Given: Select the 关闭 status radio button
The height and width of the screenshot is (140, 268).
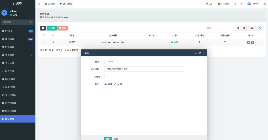Looking at the screenshot, I should pyautogui.click(x=115, y=84).
